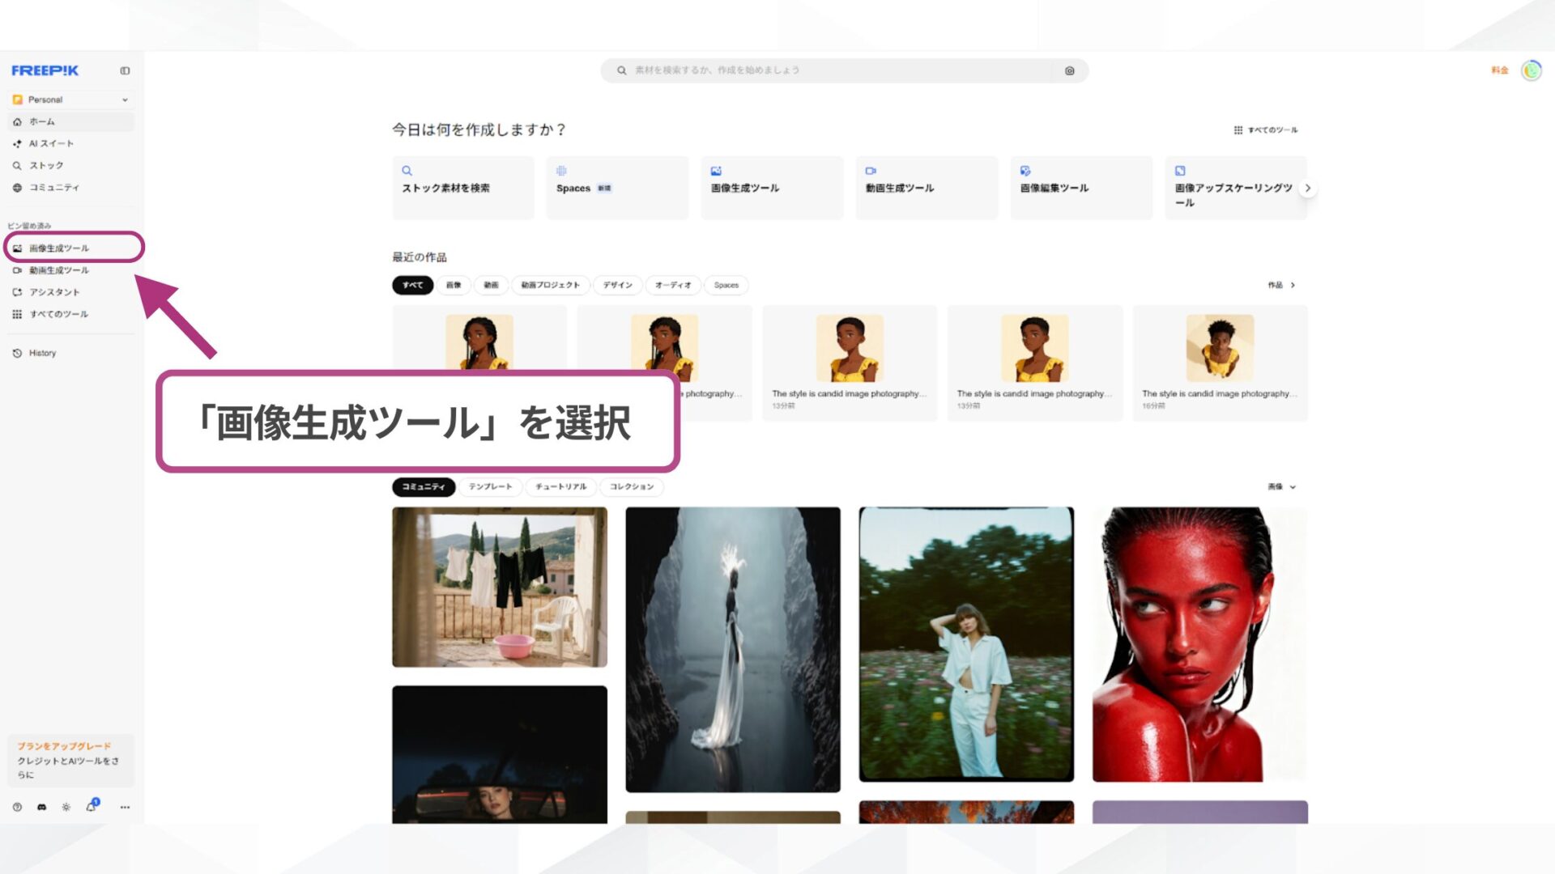Viewport: 1555px width, 874px height.
Task: Collapse the sidebar with the panel toggle
Action: click(124, 70)
